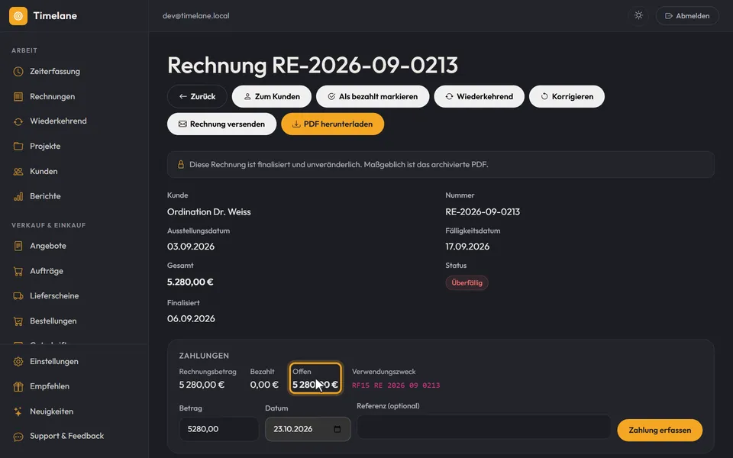
Task: Open the Berichte chart icon
Action: [18, 196]
